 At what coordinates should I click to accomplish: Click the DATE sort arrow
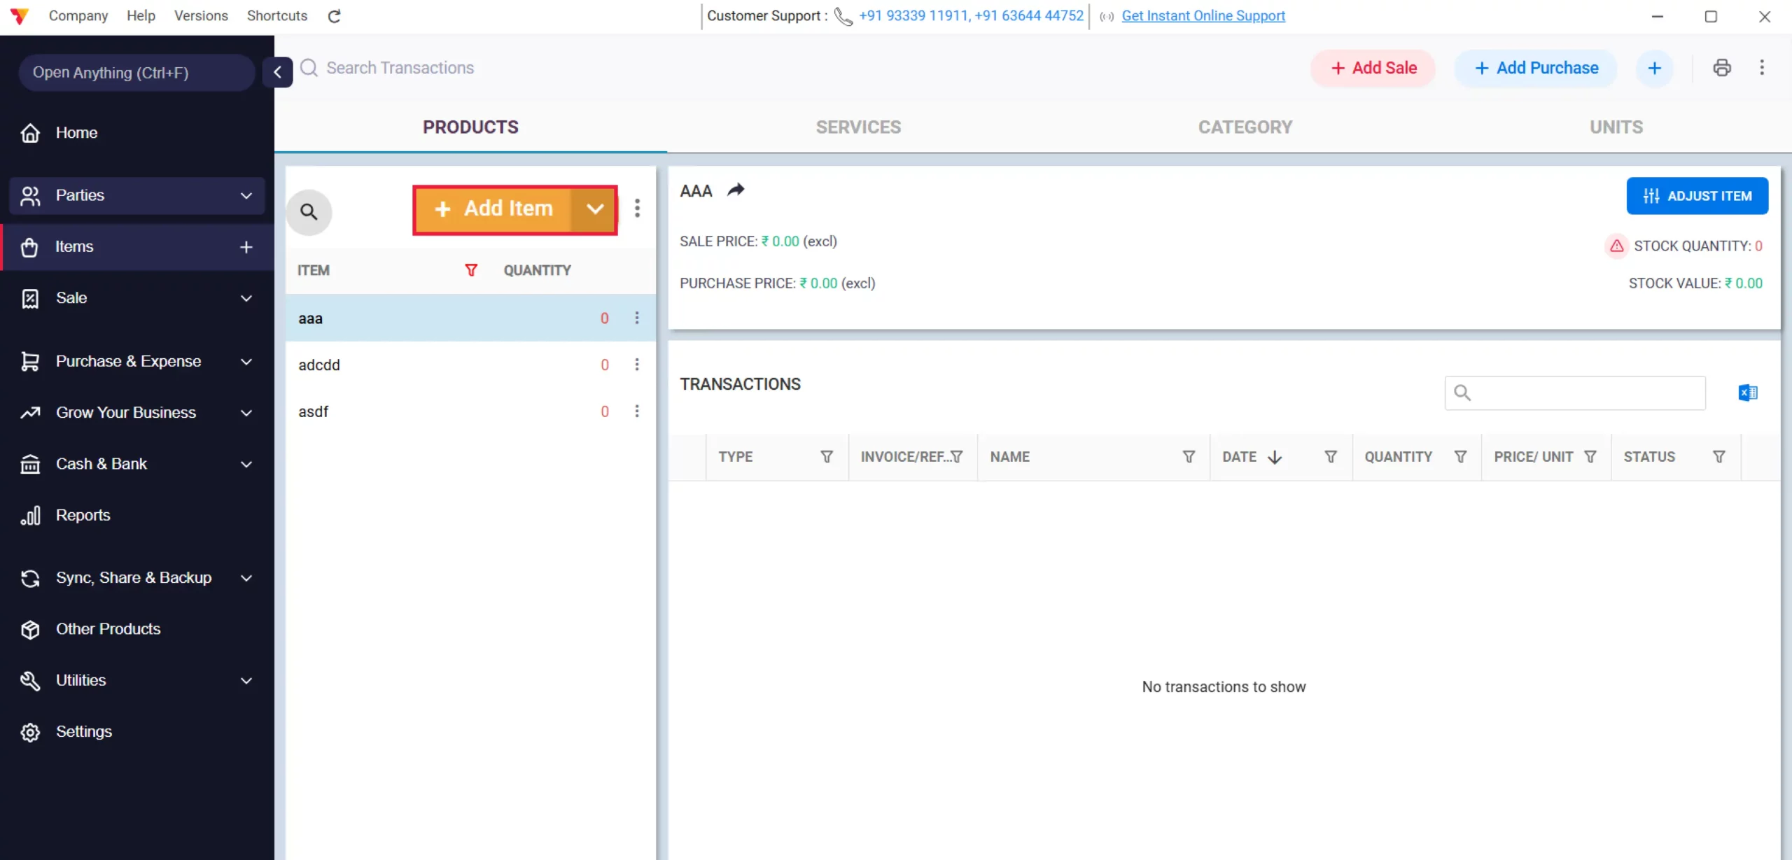coord(1275,457)
